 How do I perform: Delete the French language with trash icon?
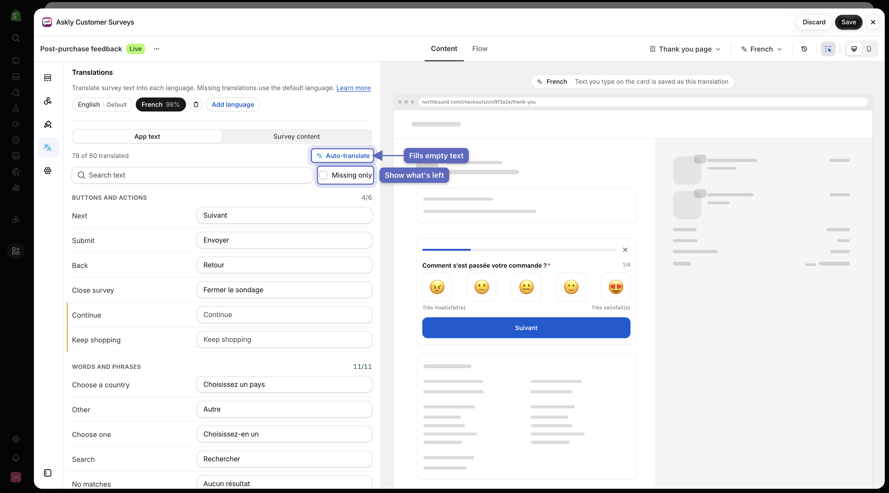(196, 104)
